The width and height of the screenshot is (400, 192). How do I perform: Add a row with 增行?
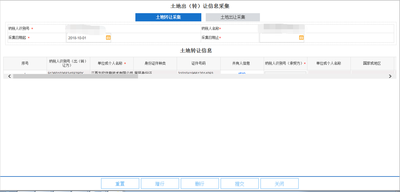[x=160, y=184]
